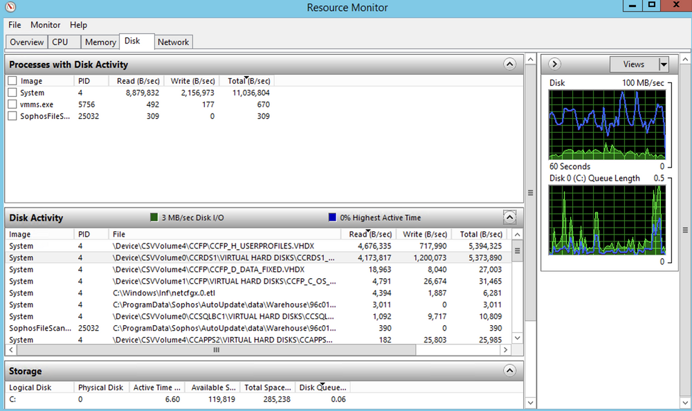The width and height of the screenshot is (692, 411).
Task: Sort processes by PID column
Action: pos(91,81)
